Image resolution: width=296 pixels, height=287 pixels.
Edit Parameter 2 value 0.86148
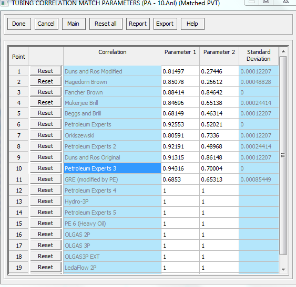pos(219,157)
